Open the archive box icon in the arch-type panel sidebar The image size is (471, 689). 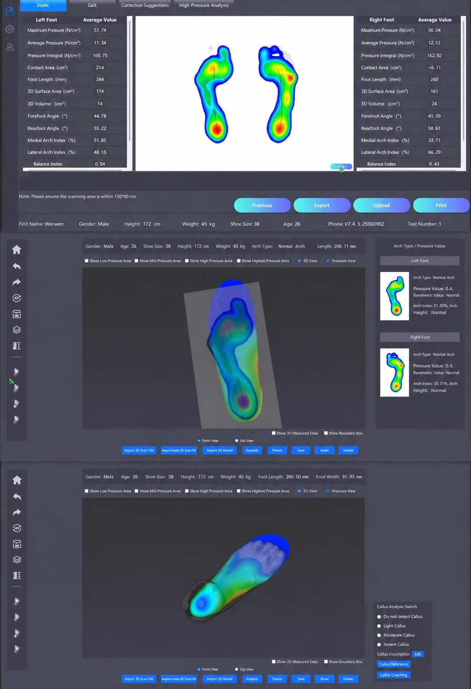[17, 314]
